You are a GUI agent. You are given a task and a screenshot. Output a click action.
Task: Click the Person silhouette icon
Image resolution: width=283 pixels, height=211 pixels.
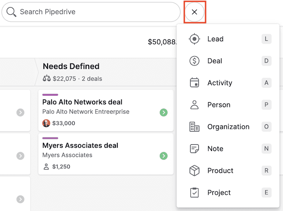(194, 105)
